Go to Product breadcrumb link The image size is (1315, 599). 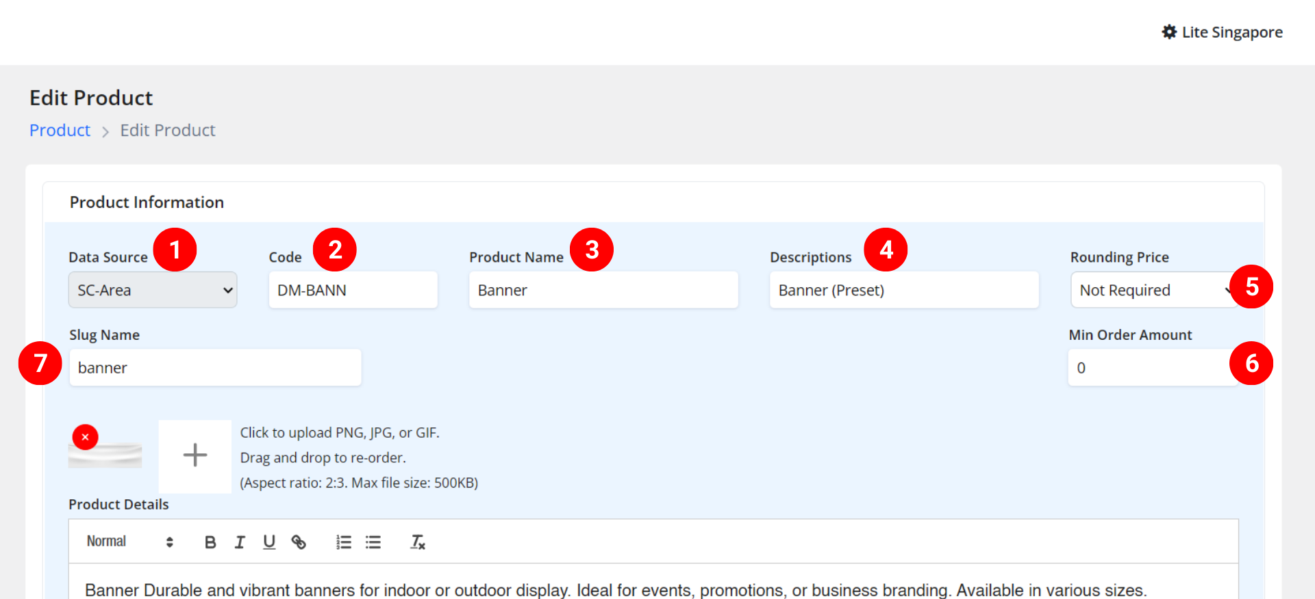pos(60,131)
